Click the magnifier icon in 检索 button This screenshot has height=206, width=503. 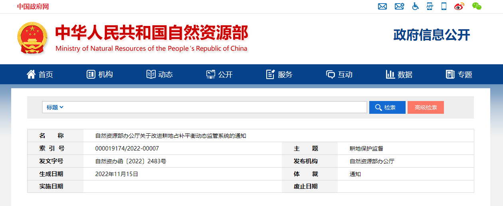coord(378,107)
